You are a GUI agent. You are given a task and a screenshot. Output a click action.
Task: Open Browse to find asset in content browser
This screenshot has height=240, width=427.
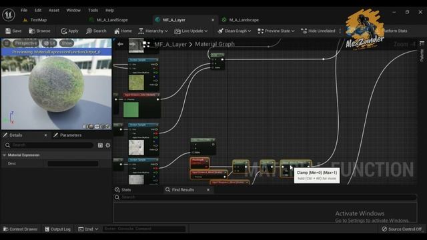click(x=39, y=31)
